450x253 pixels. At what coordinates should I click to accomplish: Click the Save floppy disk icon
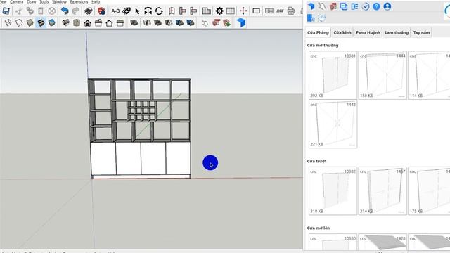coord(6,11)
